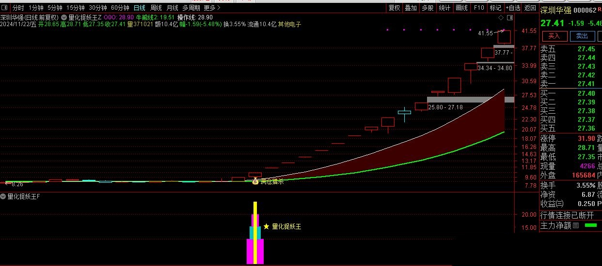Image resolution: width=602 pixels, height=266 pixels.
Task: Toggle 叠加 overlay comparison
Action: (411, 8)
